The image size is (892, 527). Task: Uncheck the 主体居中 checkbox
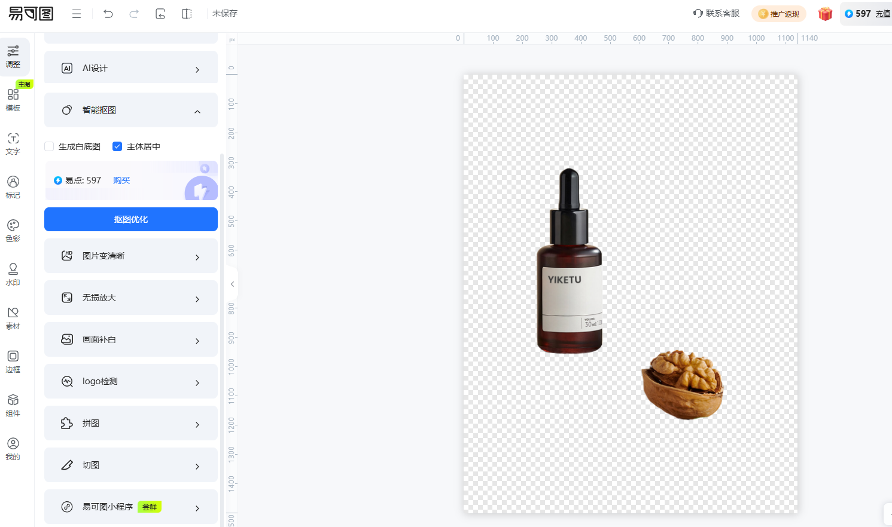click(x=117, y=146)
